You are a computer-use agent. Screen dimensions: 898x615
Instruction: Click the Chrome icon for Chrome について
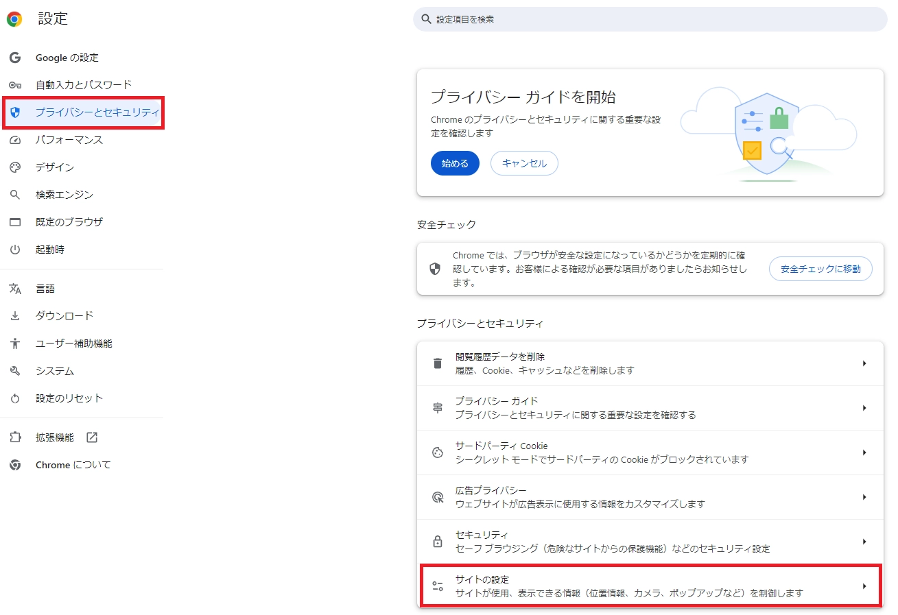(x=15, y=465)
